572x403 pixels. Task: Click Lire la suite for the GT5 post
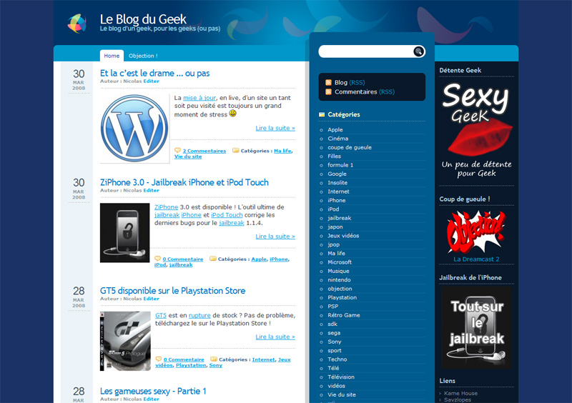click(275, 337)
